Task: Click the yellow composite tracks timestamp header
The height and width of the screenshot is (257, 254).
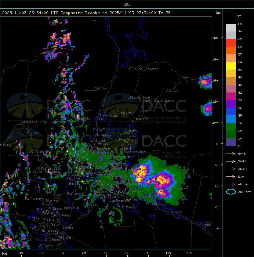Action: [86, 13]
